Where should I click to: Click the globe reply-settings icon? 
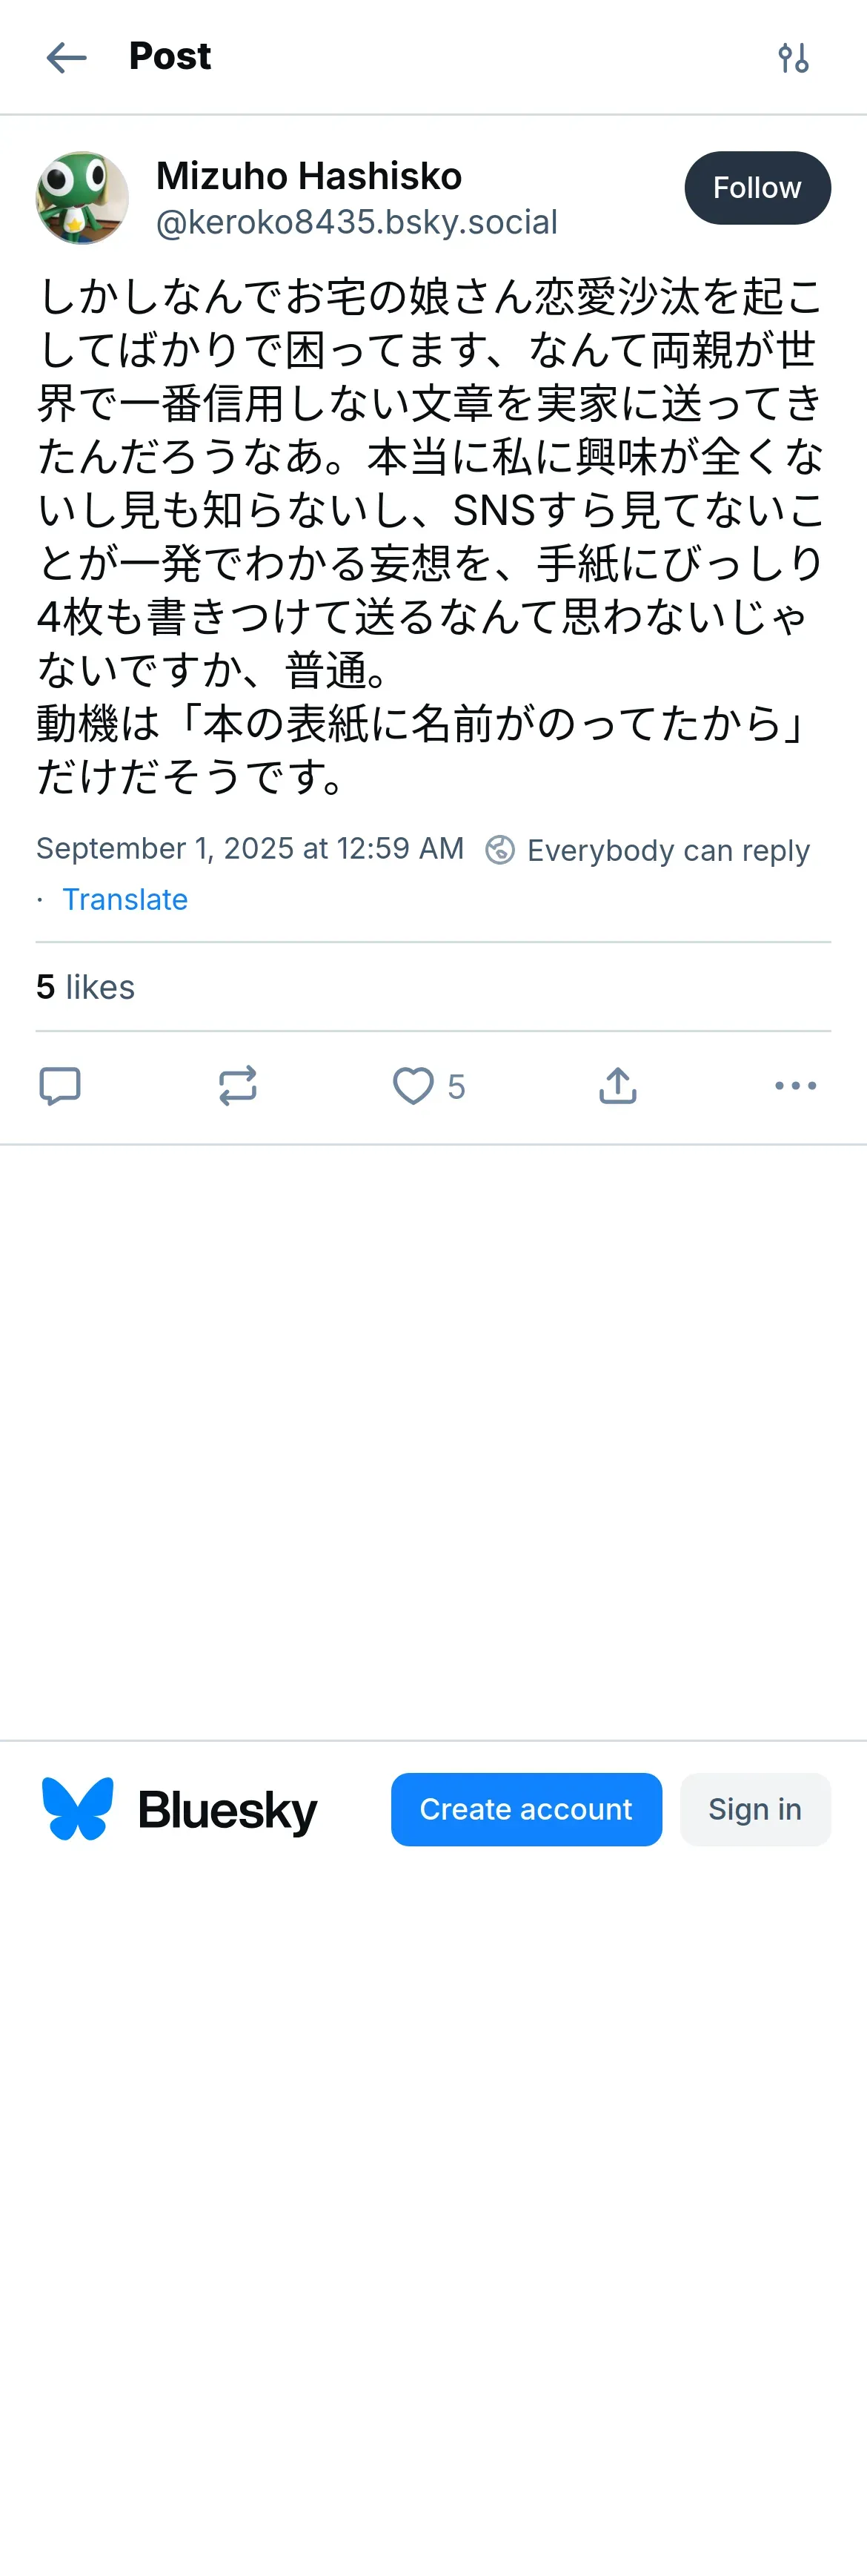point(499,850)
